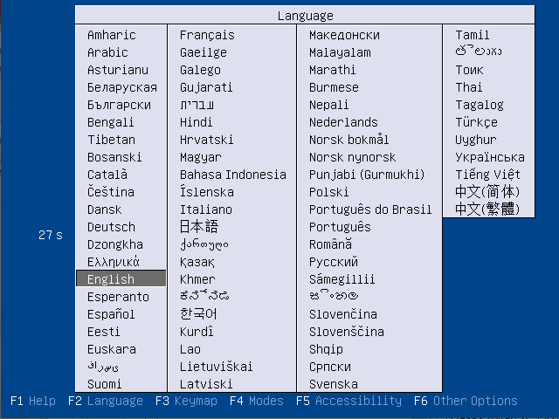Choose 한국어 from the list
This screenshot has width=559, height=419.
198,314
